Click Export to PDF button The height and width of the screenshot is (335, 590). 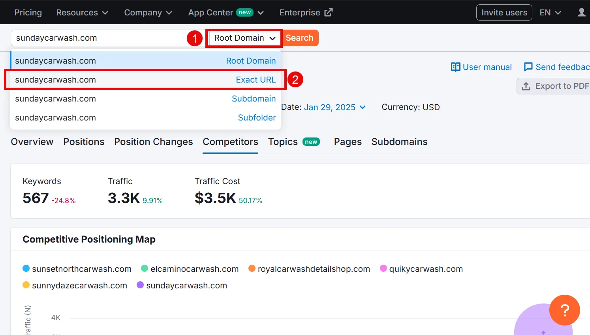(554, 86)
